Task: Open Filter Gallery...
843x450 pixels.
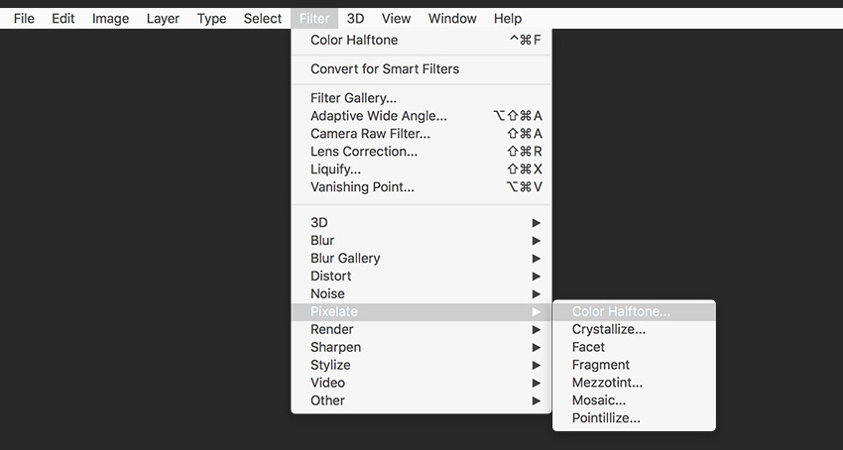Action: (x=353, y=98)
